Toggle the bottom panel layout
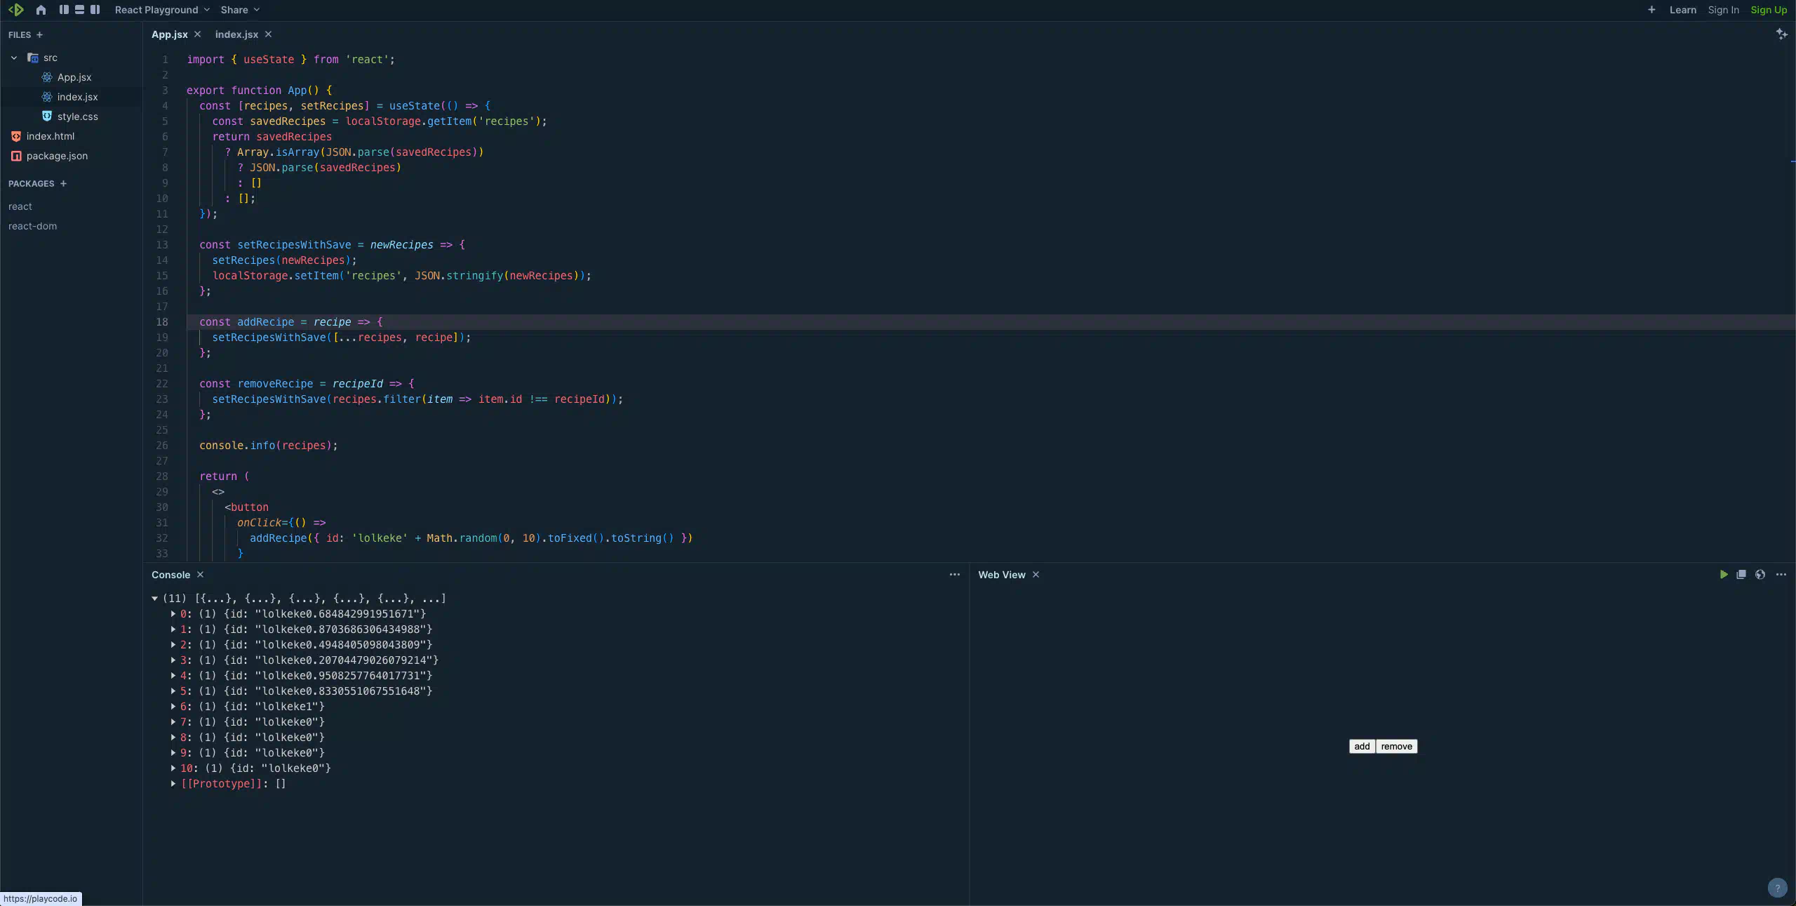The image size is (1796, 906). click(79, 10)
